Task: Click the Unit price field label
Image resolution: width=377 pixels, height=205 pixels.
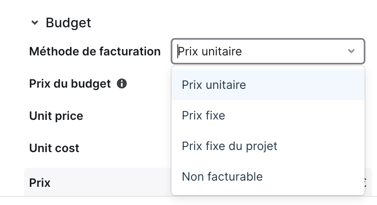Action: coord(56,116)
